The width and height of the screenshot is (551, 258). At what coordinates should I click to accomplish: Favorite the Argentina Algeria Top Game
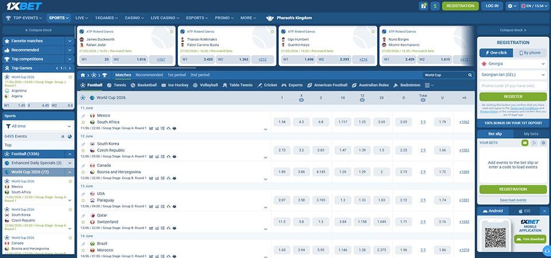point(70,77)
